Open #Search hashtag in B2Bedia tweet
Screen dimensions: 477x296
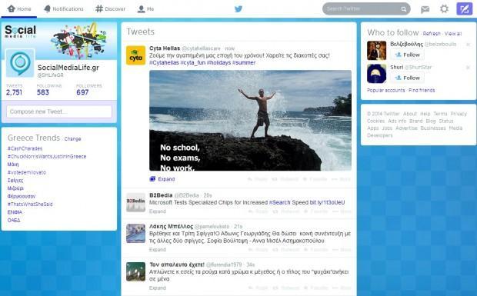pos(279,202)
